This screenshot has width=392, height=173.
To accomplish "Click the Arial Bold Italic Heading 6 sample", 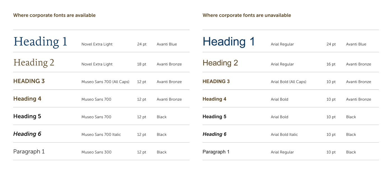I will coord(214,134).
